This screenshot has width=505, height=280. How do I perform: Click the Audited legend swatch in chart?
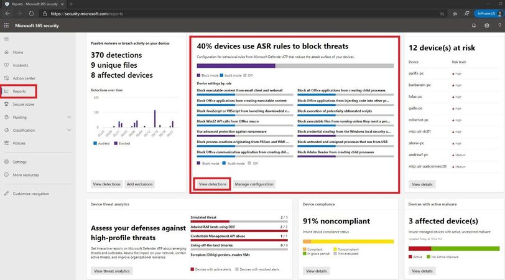coord(95,143)
